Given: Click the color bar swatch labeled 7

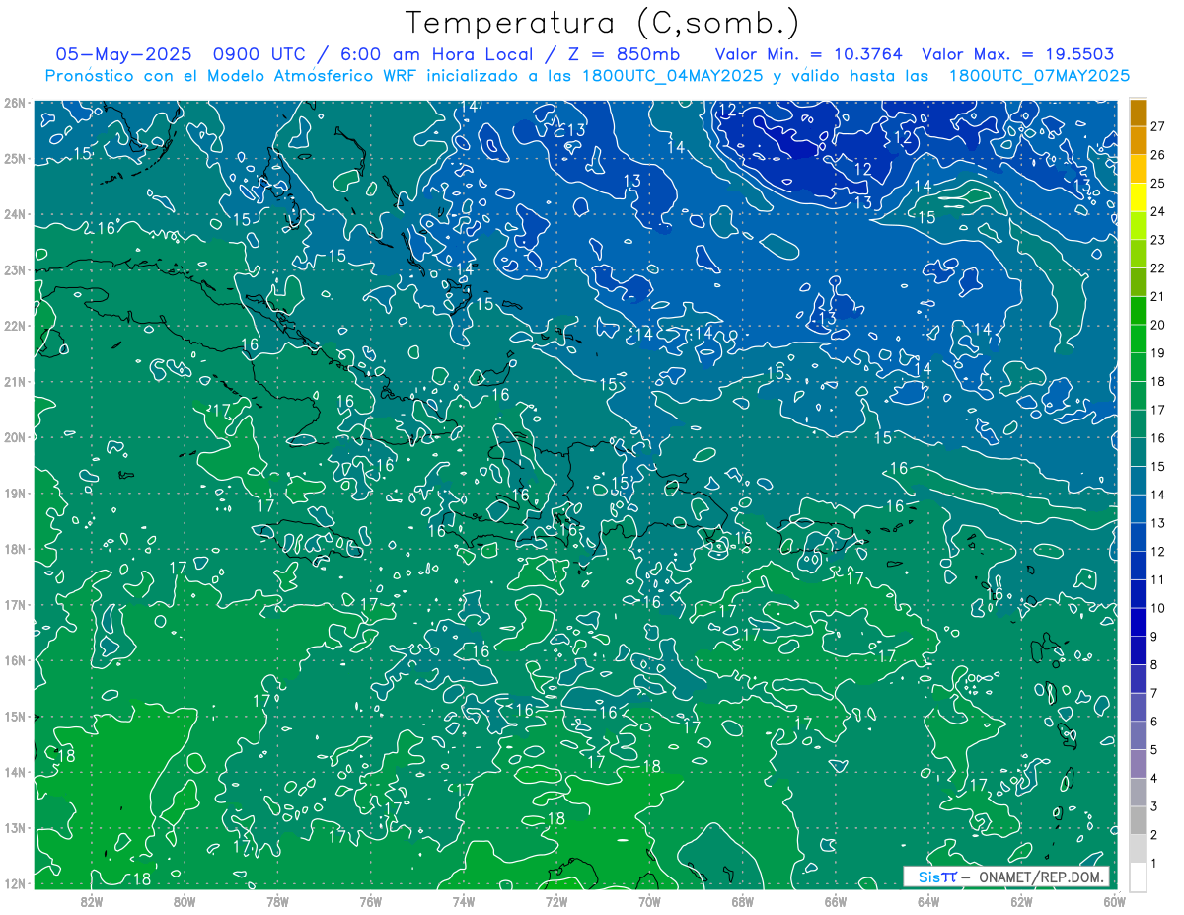Looking at the screenshot, I should tap(1138, 679).
